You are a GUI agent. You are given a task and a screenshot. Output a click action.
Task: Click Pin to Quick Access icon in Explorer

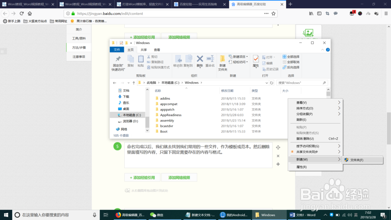click(x=118, y=59)
